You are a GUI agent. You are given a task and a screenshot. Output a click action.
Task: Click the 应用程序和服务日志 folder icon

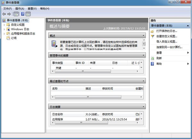(x=8, y=34)
